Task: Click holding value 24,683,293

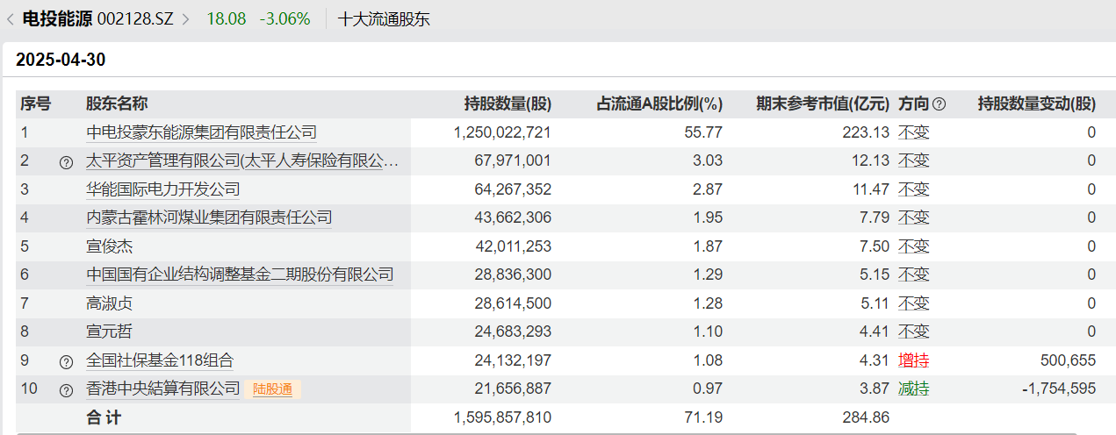Action: [x=513, y=332]
